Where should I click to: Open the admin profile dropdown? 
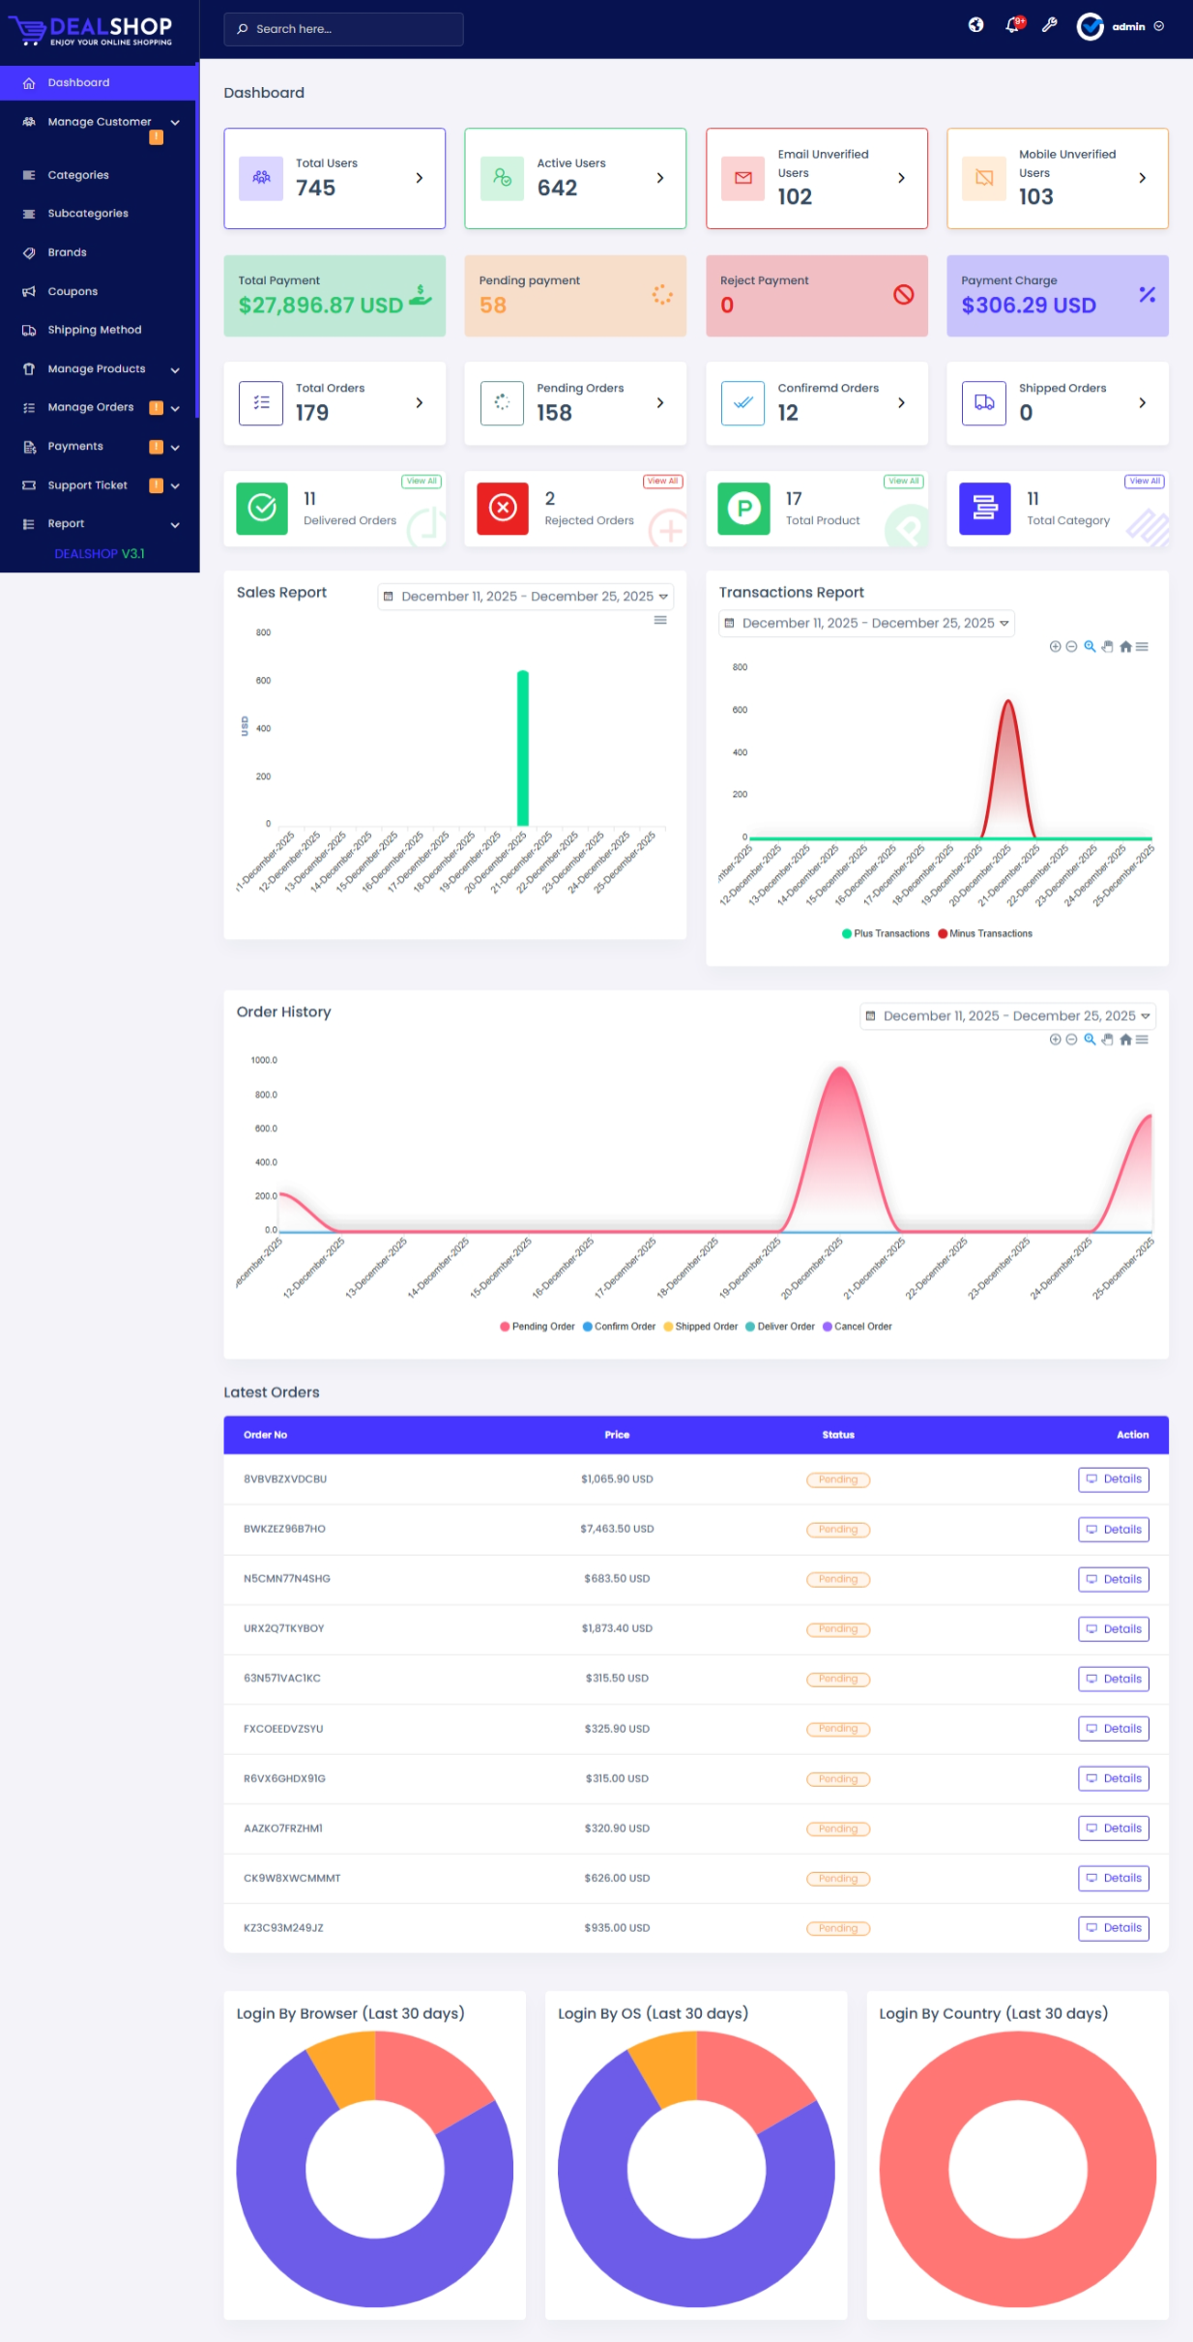click(1120, 27)
